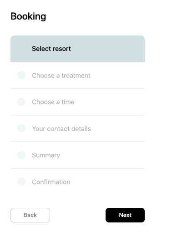Click the step circle for Your contact details

21,128
